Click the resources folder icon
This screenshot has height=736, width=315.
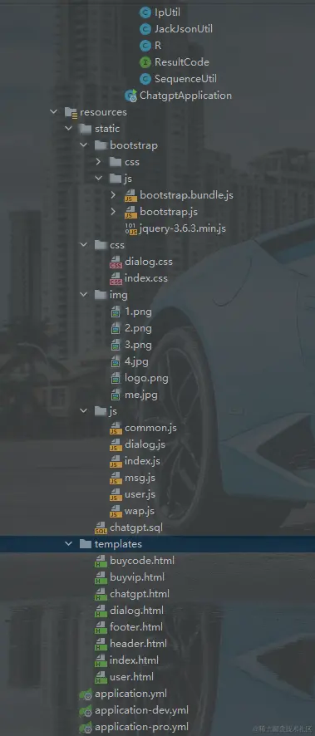pos(71,112)
